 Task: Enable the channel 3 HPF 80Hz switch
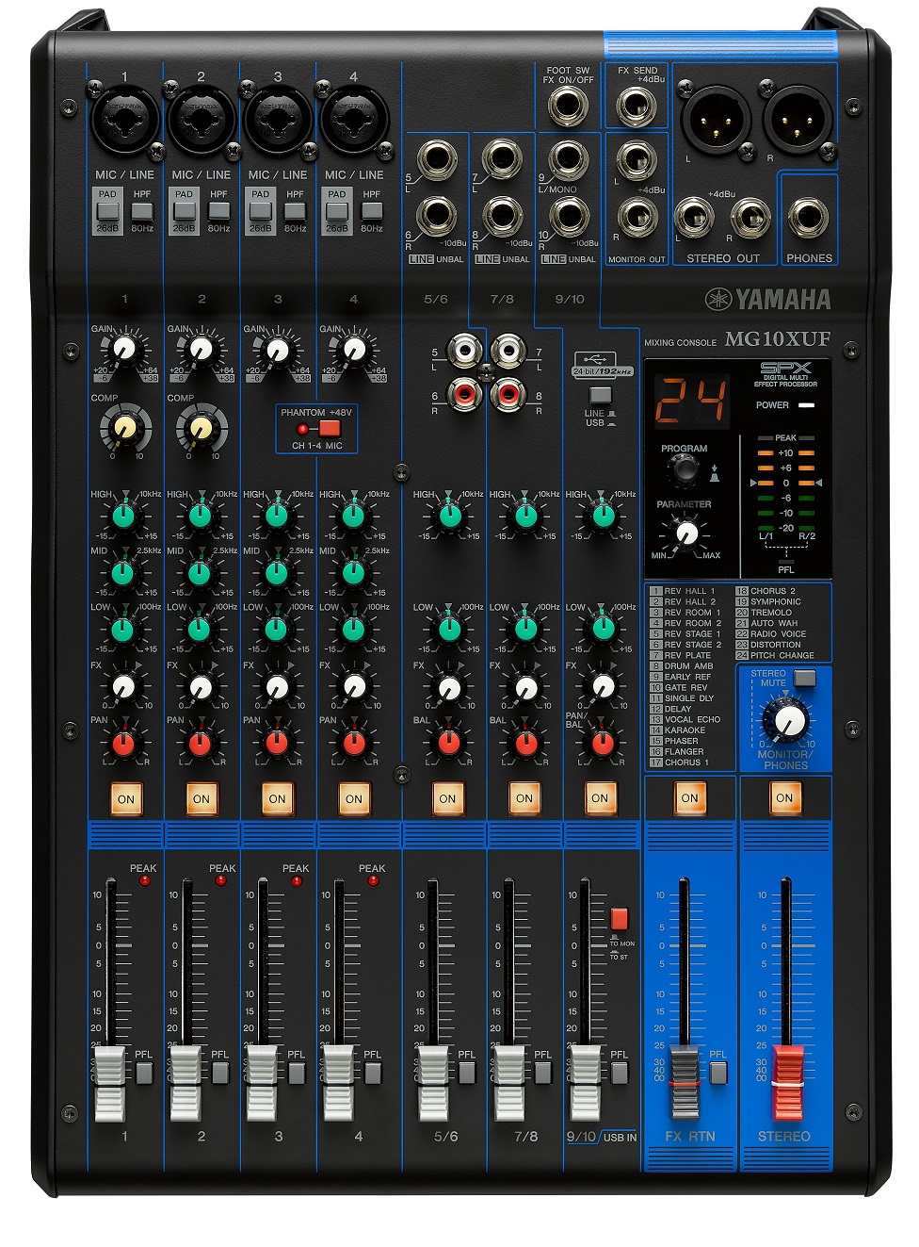click(295, 210)
